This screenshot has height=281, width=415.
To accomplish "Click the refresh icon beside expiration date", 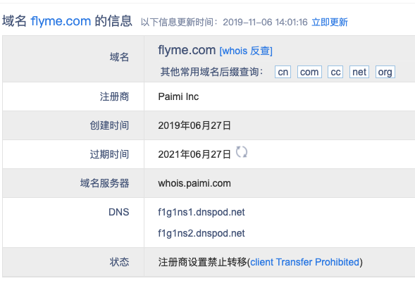I will tap(242, 152).
